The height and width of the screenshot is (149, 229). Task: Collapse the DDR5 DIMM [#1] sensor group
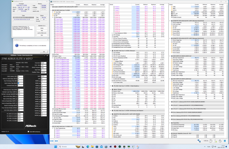point(170,56)
